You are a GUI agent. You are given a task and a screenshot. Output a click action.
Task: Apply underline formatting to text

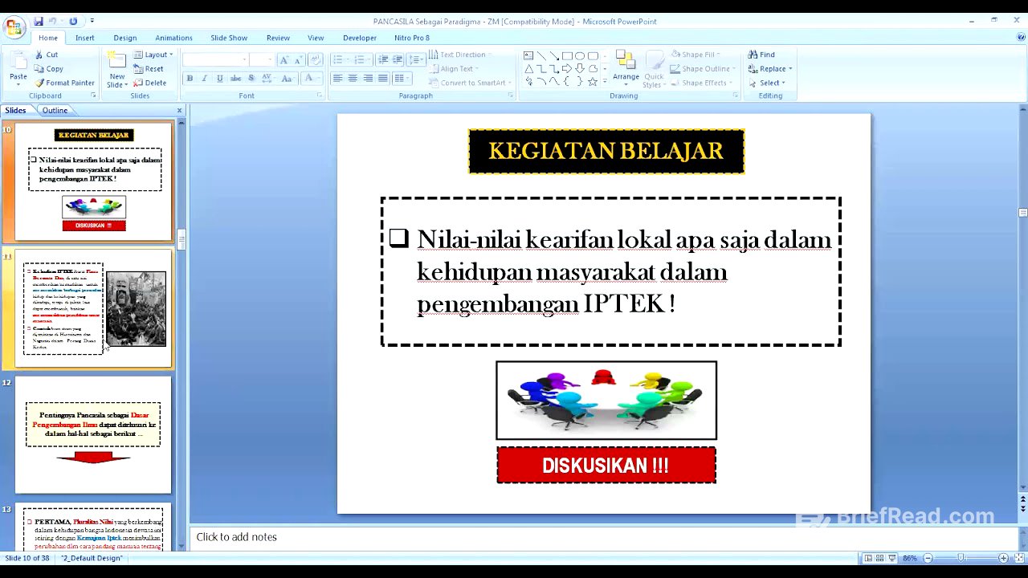point(219,78)
